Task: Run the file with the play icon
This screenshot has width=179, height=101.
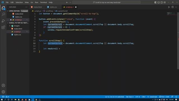Action: click(169, 7)
